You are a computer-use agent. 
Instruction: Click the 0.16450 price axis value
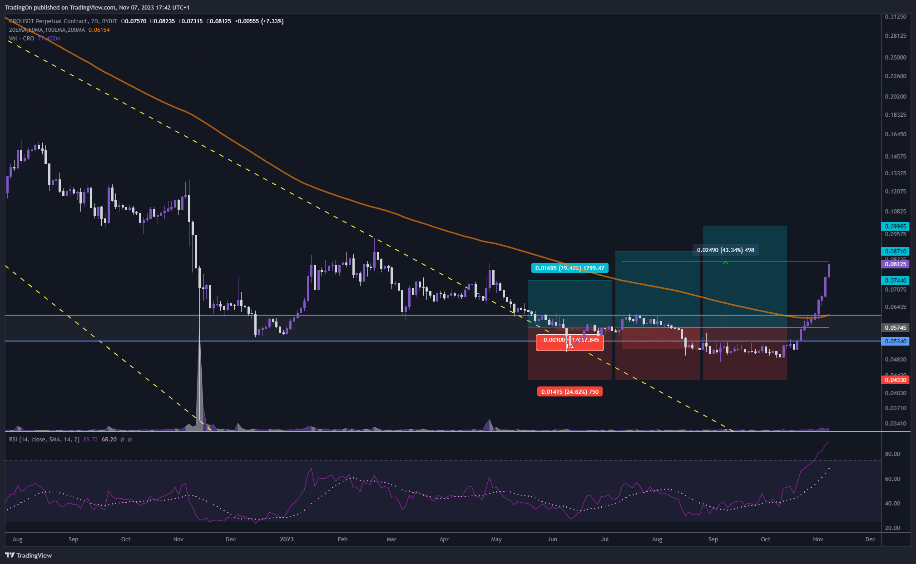pyautogui.click(x=896, y=134)
